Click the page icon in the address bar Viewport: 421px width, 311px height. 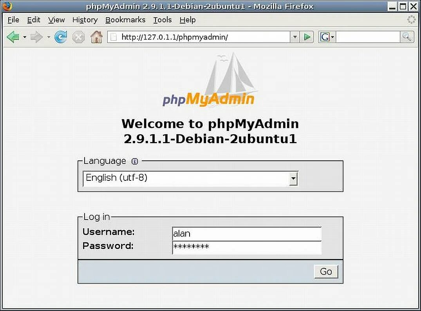coord(114,37)
